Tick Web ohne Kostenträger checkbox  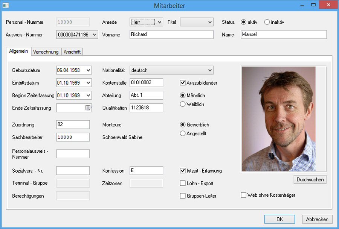click(x=244, y=195)
